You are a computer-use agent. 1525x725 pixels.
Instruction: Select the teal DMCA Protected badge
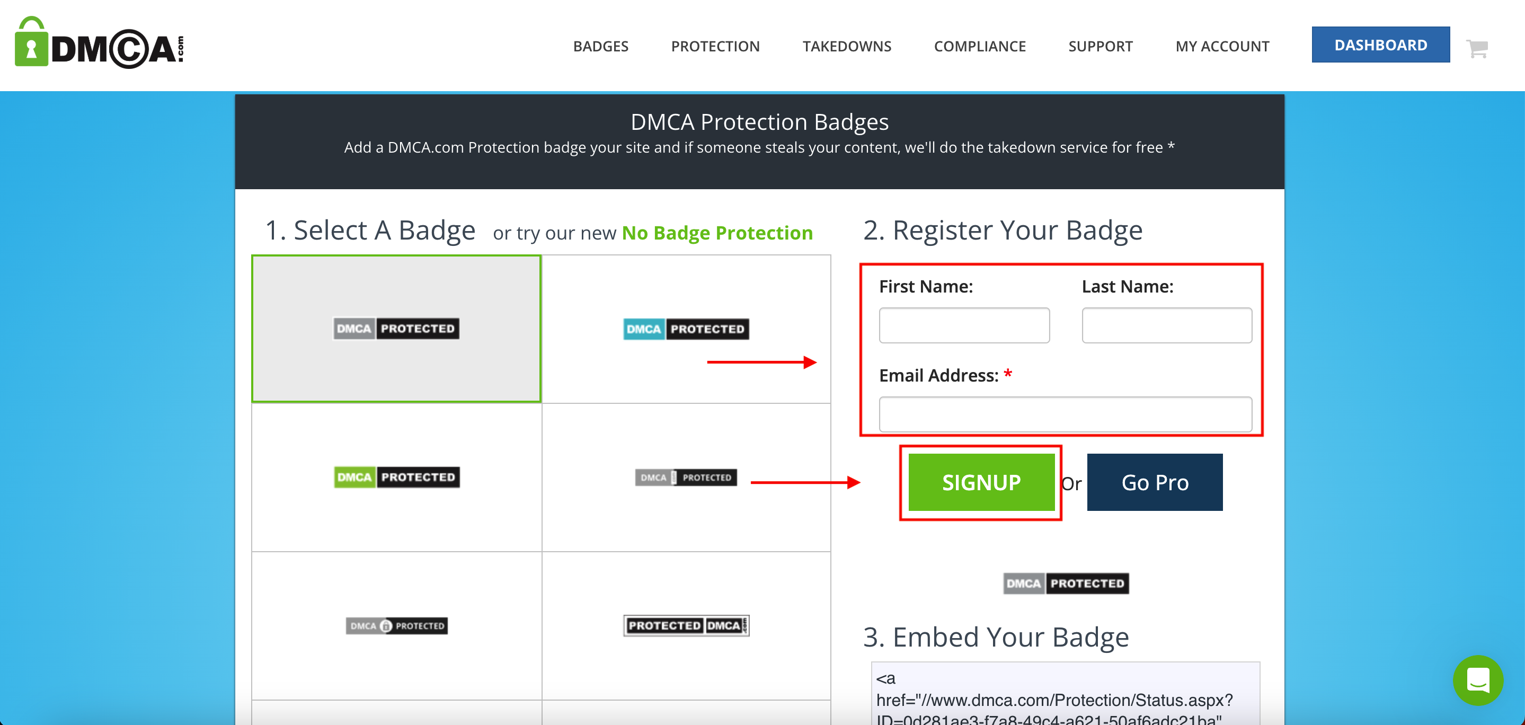[686, 329]
